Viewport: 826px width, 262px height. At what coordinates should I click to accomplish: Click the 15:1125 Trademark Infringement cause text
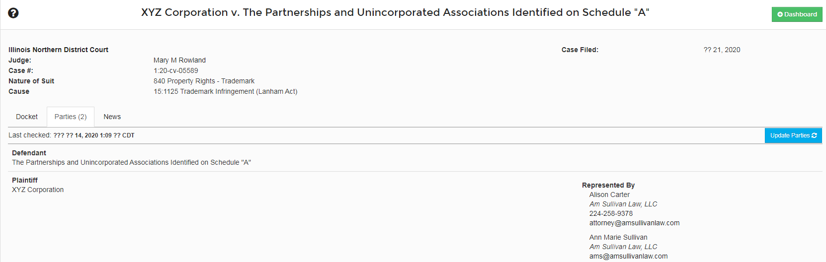tap(225, 91)
